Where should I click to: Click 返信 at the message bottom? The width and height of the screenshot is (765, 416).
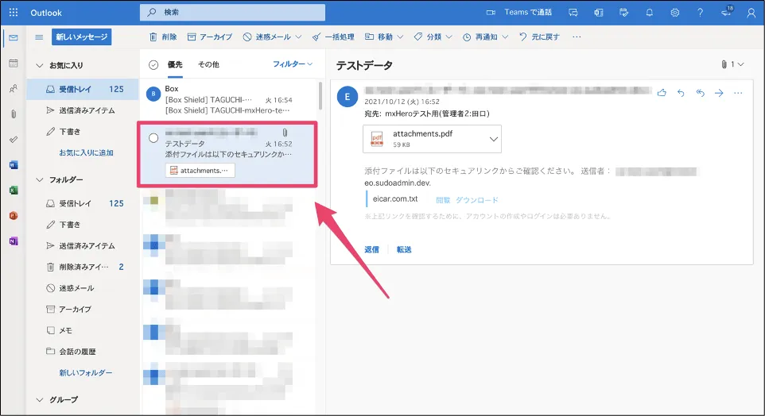372,249
